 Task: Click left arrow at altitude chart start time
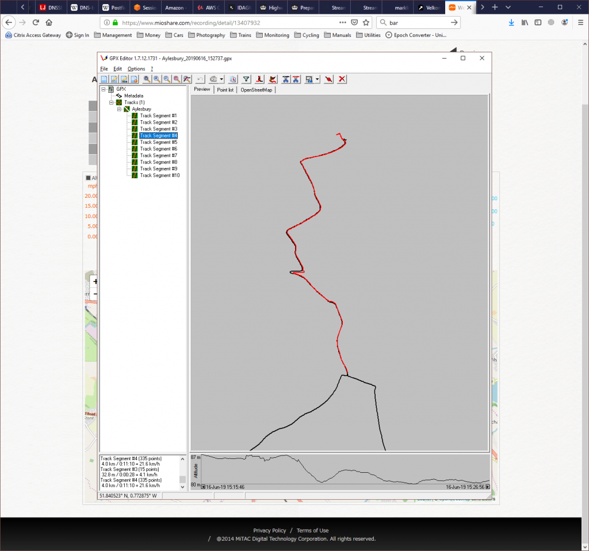(203, 487)
